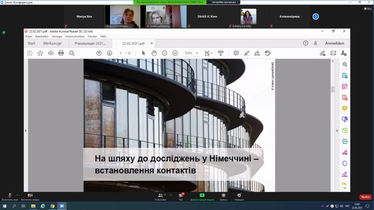This screenshot has width=374, height=210.
Task: Turn on video in Zoom toolbar
Action: click(x=30, y=196)
